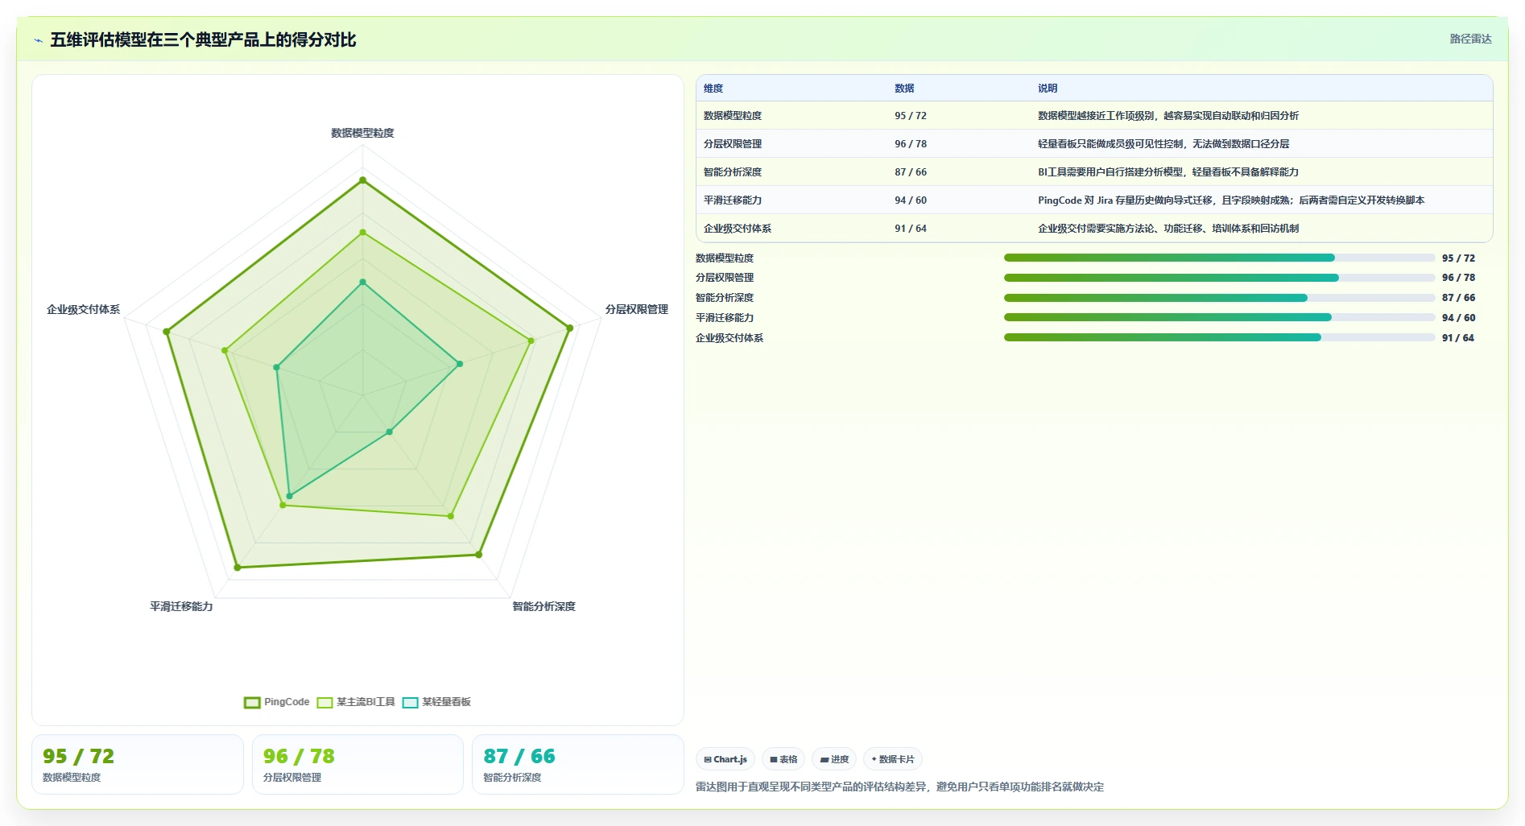Image resolution: width=1525 pixels, height=826 pixels.
Task: Click the description starting with 数据模型越接近
Action: [x=1168, y=116]
